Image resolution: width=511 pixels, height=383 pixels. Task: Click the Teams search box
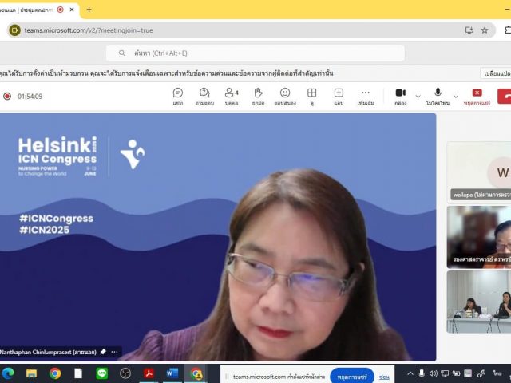255,53
